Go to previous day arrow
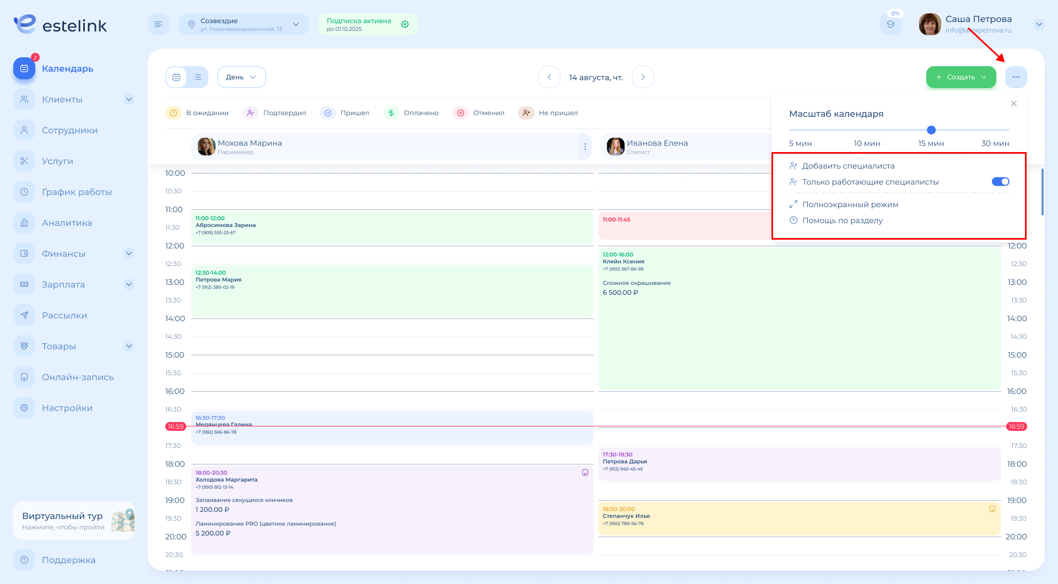This screenshot has height=584, width=1058. pos(549,77)
